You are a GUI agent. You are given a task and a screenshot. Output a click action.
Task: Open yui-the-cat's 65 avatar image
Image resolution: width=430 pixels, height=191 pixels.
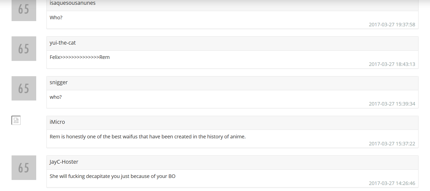point(24,49)
